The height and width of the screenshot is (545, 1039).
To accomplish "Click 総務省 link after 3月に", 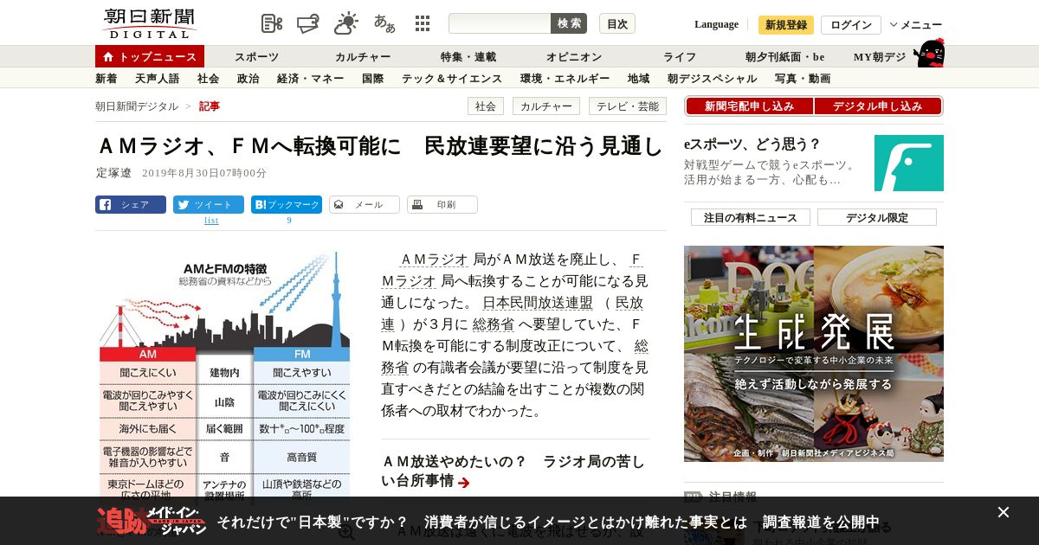I will tap(494, 324).
